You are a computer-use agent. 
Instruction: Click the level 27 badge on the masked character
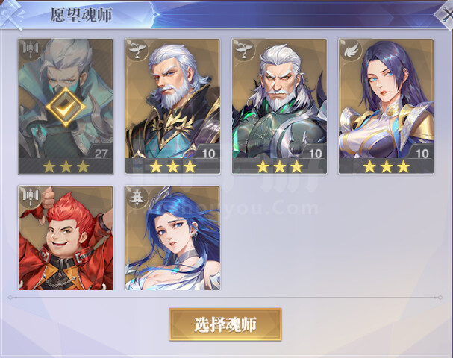pyautogui.click(x=101, y=154)
